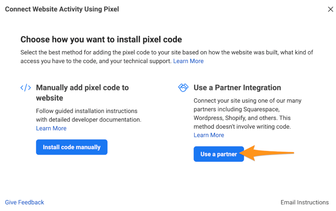This screenshot has width=336, height=211.
Task: Click the Use a Partner Integration heading
Action: click(x=237, y=88)
